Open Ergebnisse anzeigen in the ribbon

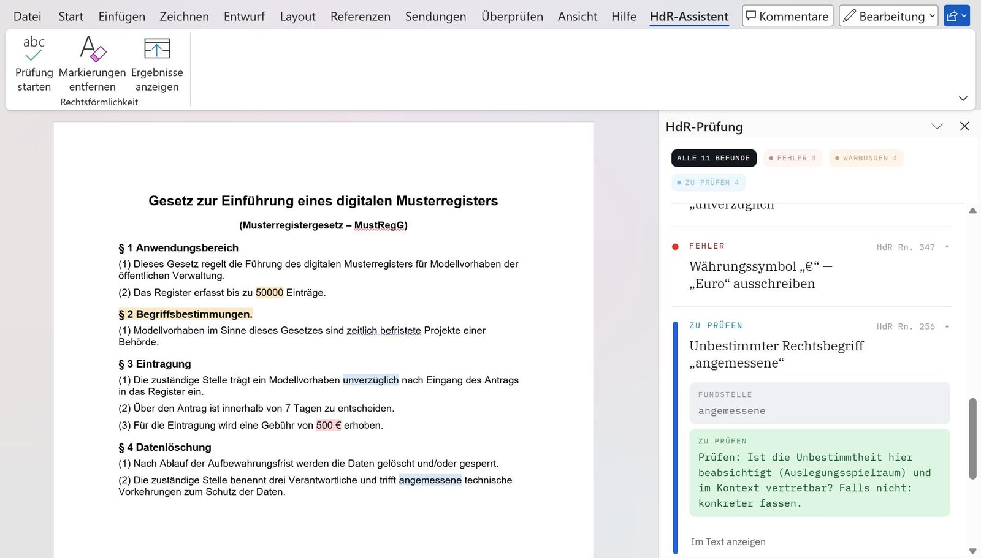point(157,64)
